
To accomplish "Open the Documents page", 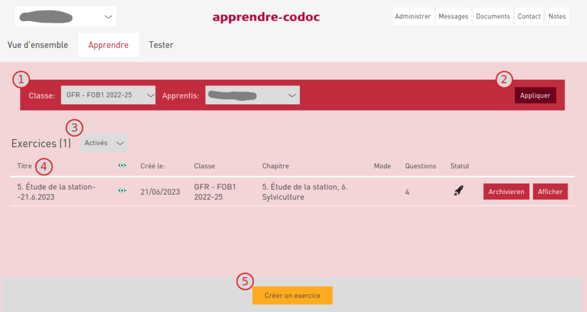I will click(493, 17).
